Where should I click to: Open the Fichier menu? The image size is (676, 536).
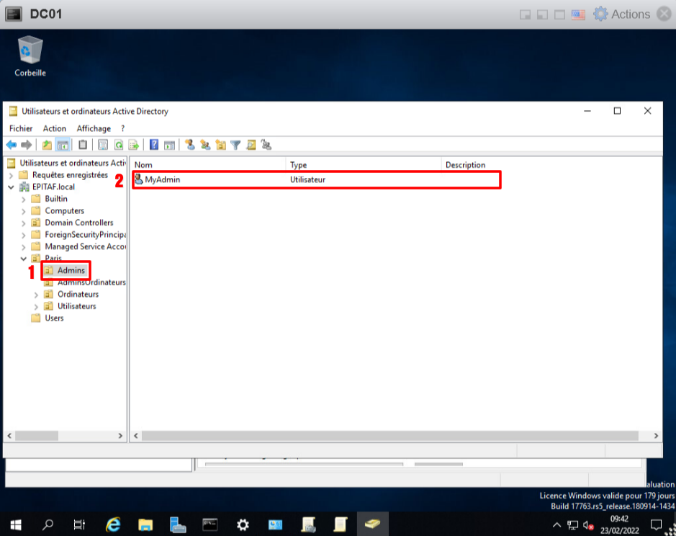[21, 128]
